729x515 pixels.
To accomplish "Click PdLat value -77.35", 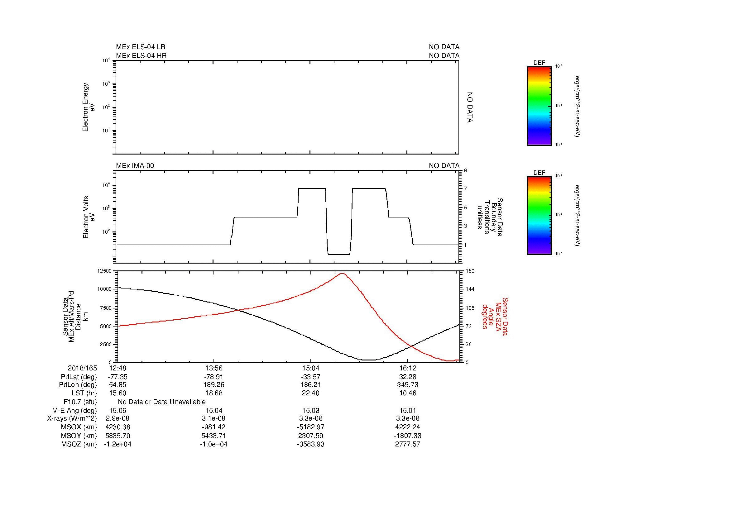I will point(118,377).
